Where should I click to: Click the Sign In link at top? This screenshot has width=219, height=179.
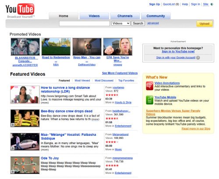(195, 4)
